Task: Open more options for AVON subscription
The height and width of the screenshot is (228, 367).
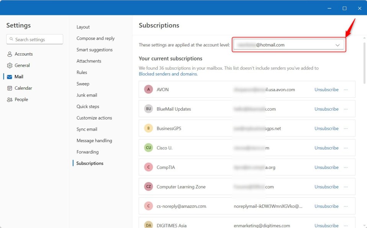Action: [x=346, y=90]
